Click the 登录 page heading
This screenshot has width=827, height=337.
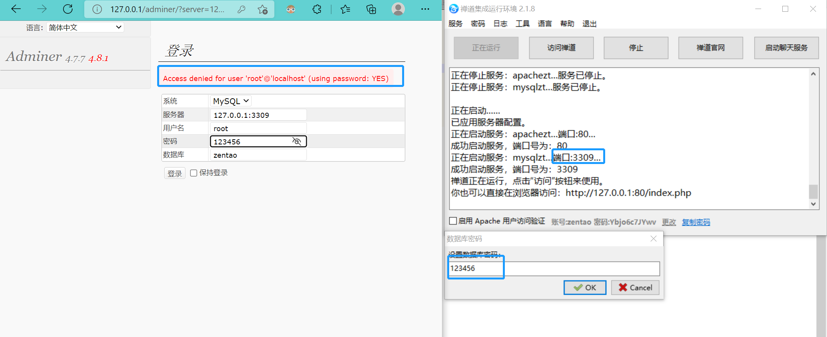(179, 50)
